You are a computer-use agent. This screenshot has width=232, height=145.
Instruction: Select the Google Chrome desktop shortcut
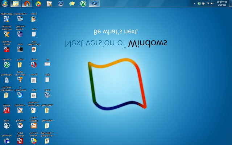pyautogui.click(x=34, y=138)
